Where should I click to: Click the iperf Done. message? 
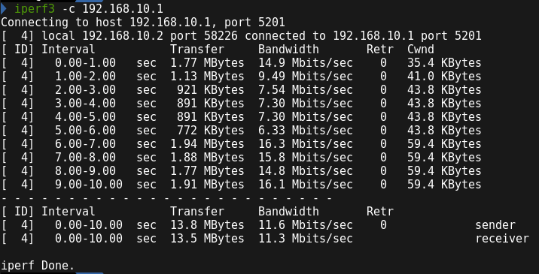pos(38,266)
